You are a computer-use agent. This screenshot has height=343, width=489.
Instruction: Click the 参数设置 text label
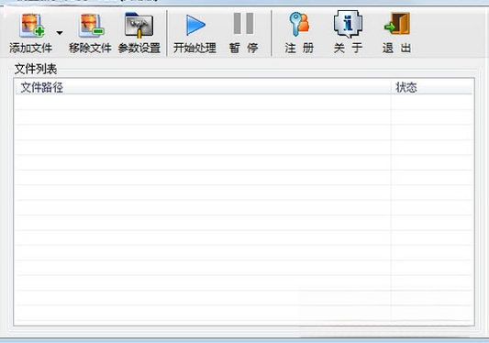(139, 49)
